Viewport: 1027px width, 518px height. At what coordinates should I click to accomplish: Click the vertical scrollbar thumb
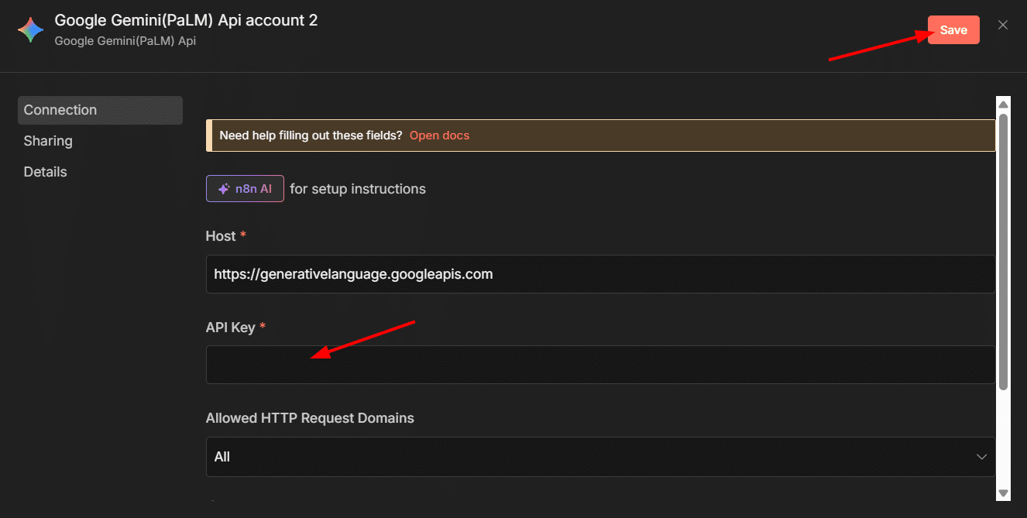(1003, 252)
